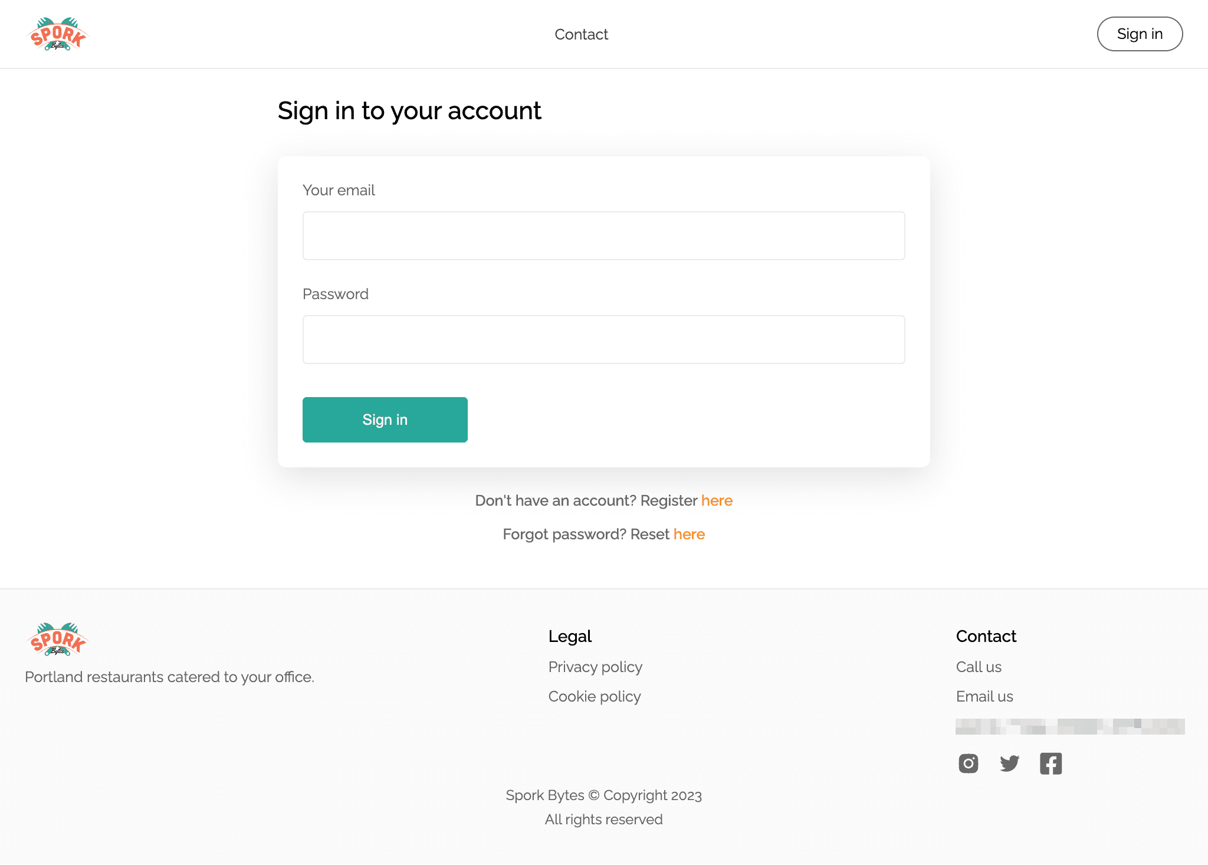The image size is (1208, 865).
Task: Click the footer Spork tagline text
Action: (x=169, y=676)
